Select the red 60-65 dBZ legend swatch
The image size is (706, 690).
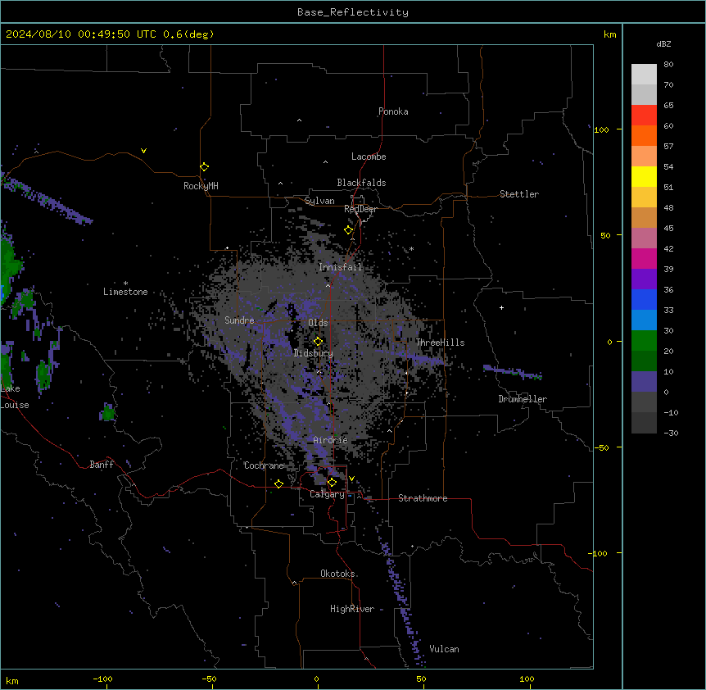click(x=644, y=116)
